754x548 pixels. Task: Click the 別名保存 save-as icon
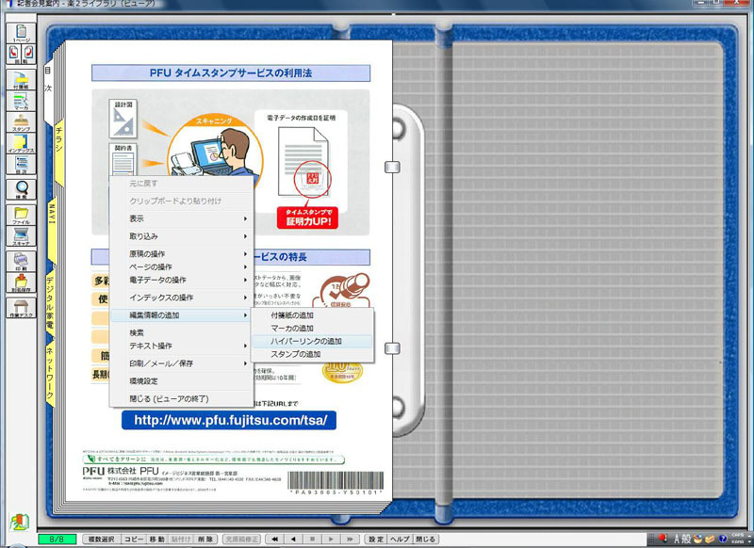(x=21, y=282)
